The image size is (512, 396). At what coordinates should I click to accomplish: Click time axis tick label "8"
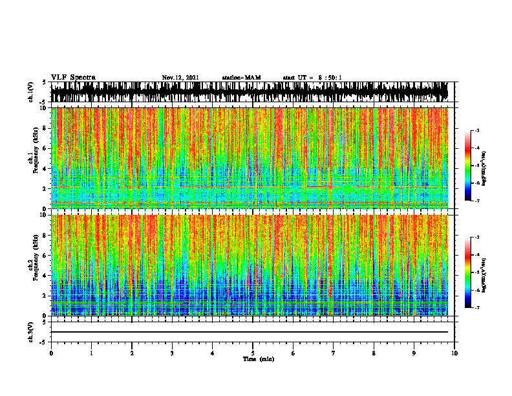374,353
